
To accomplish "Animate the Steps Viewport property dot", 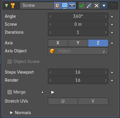I will [112, 72].
